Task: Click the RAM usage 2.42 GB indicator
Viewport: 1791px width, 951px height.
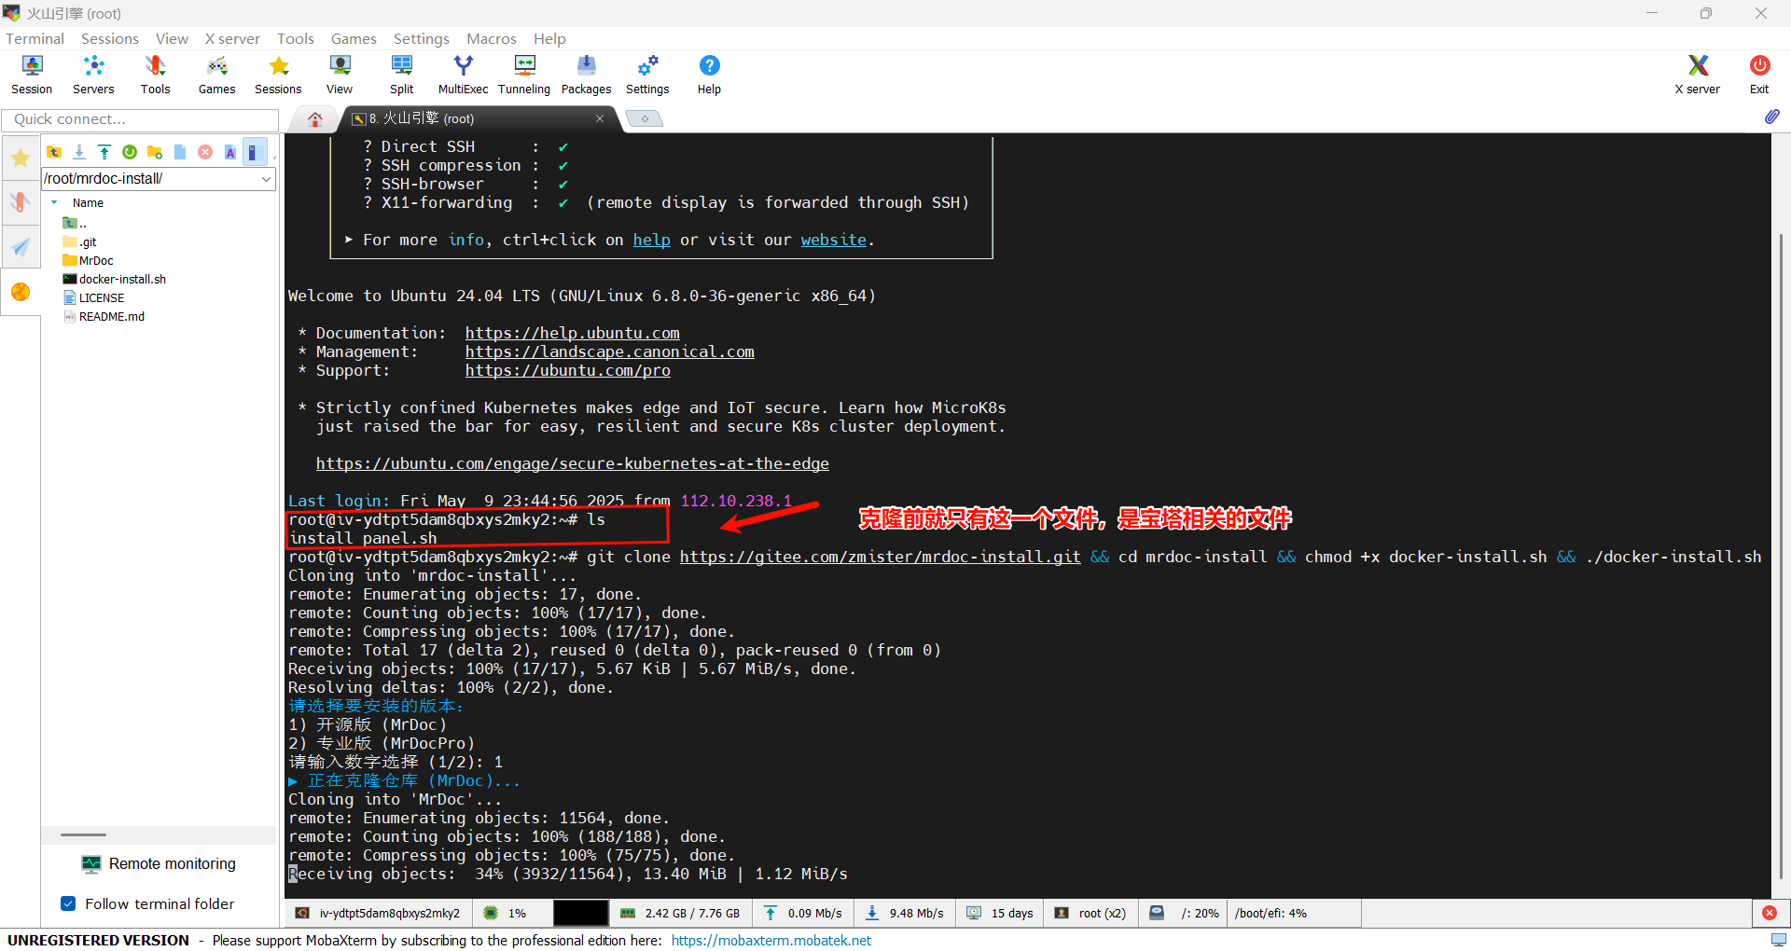Action: [681, 913]
